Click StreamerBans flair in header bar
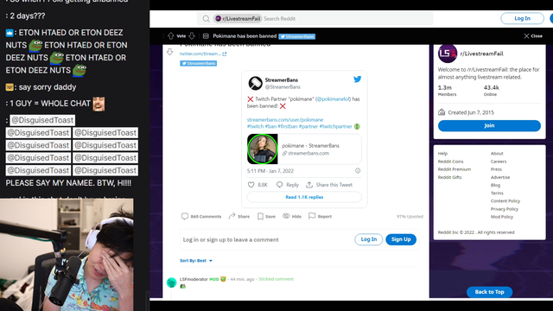Image resolution: width=553 pixels, height=311 pixels. tap(297, 36)
